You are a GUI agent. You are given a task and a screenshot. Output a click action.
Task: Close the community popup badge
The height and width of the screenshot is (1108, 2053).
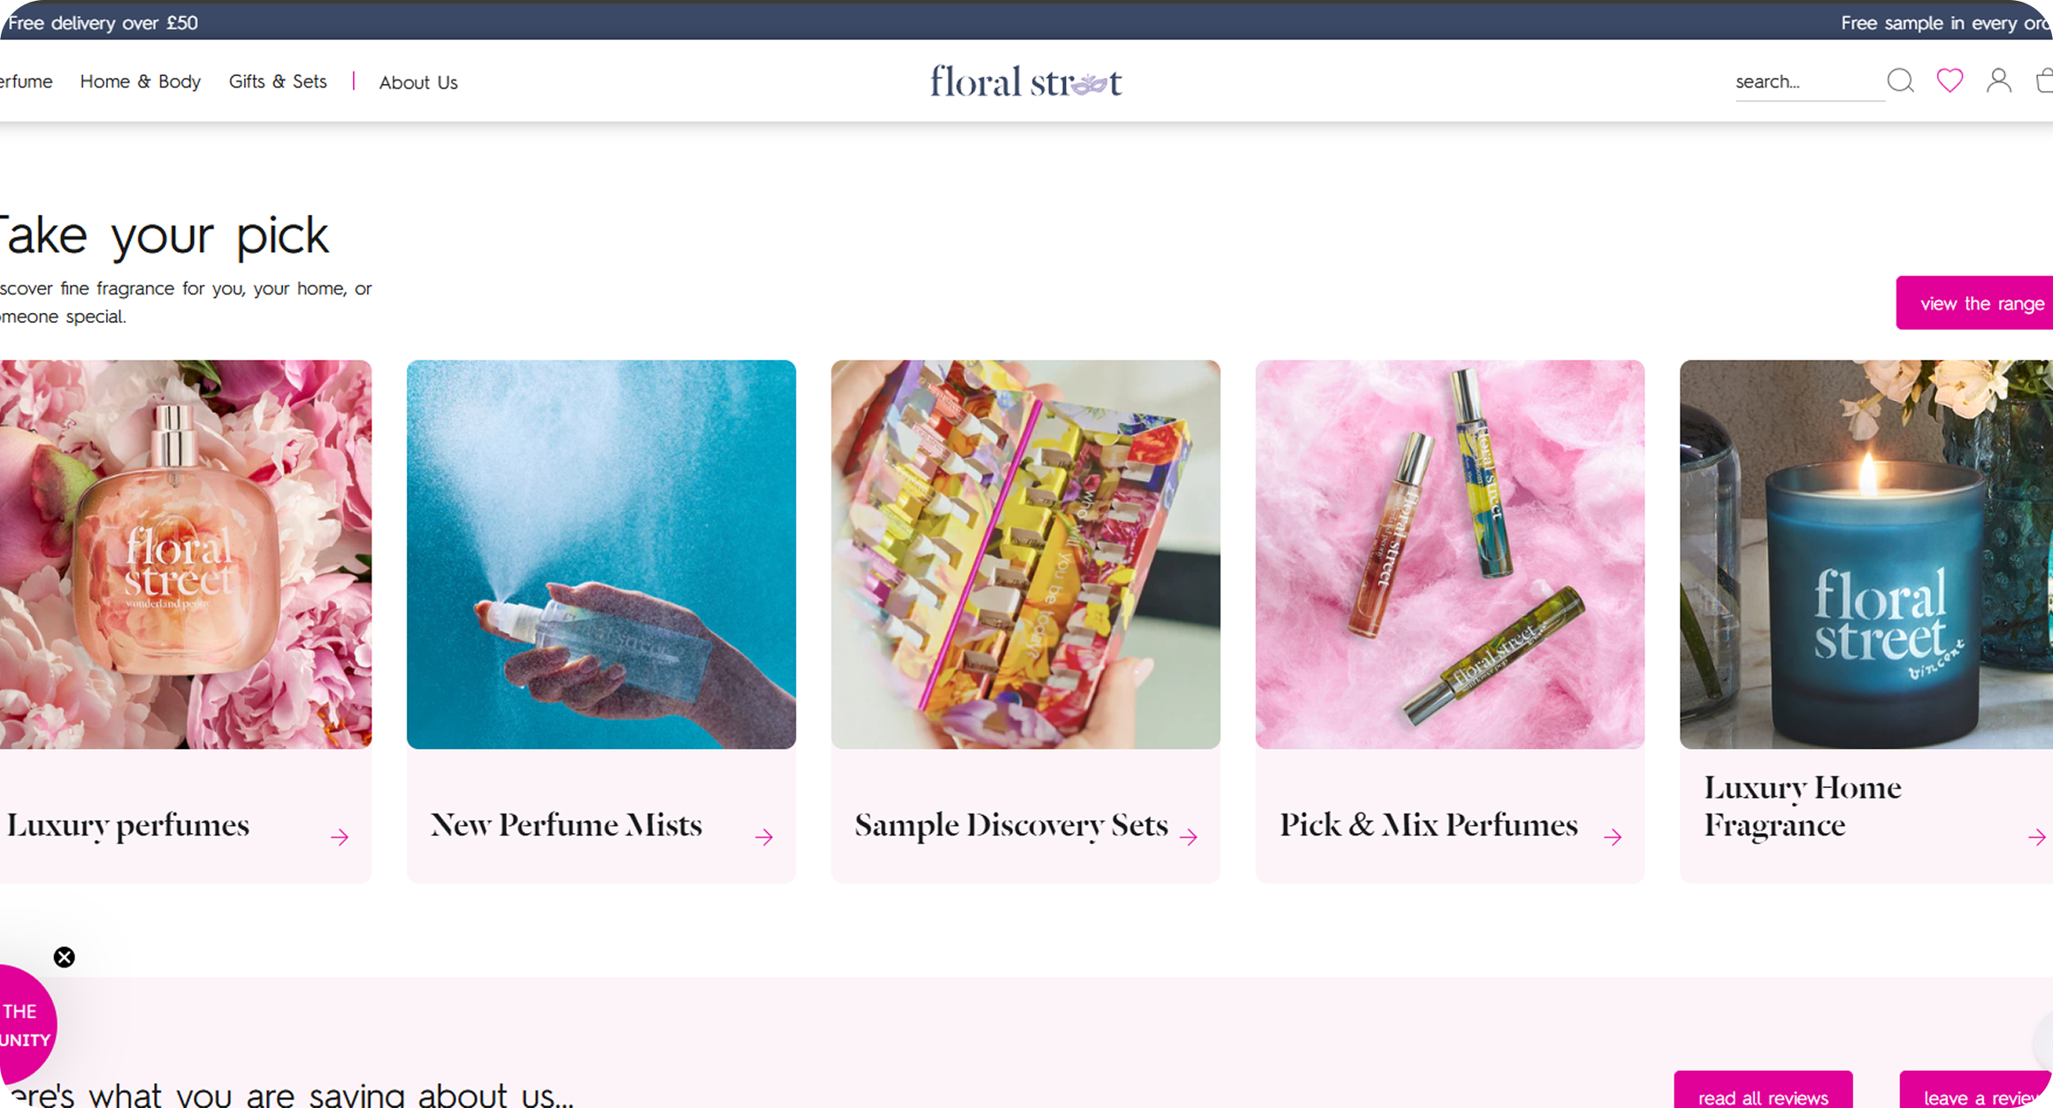click(64, 957)
